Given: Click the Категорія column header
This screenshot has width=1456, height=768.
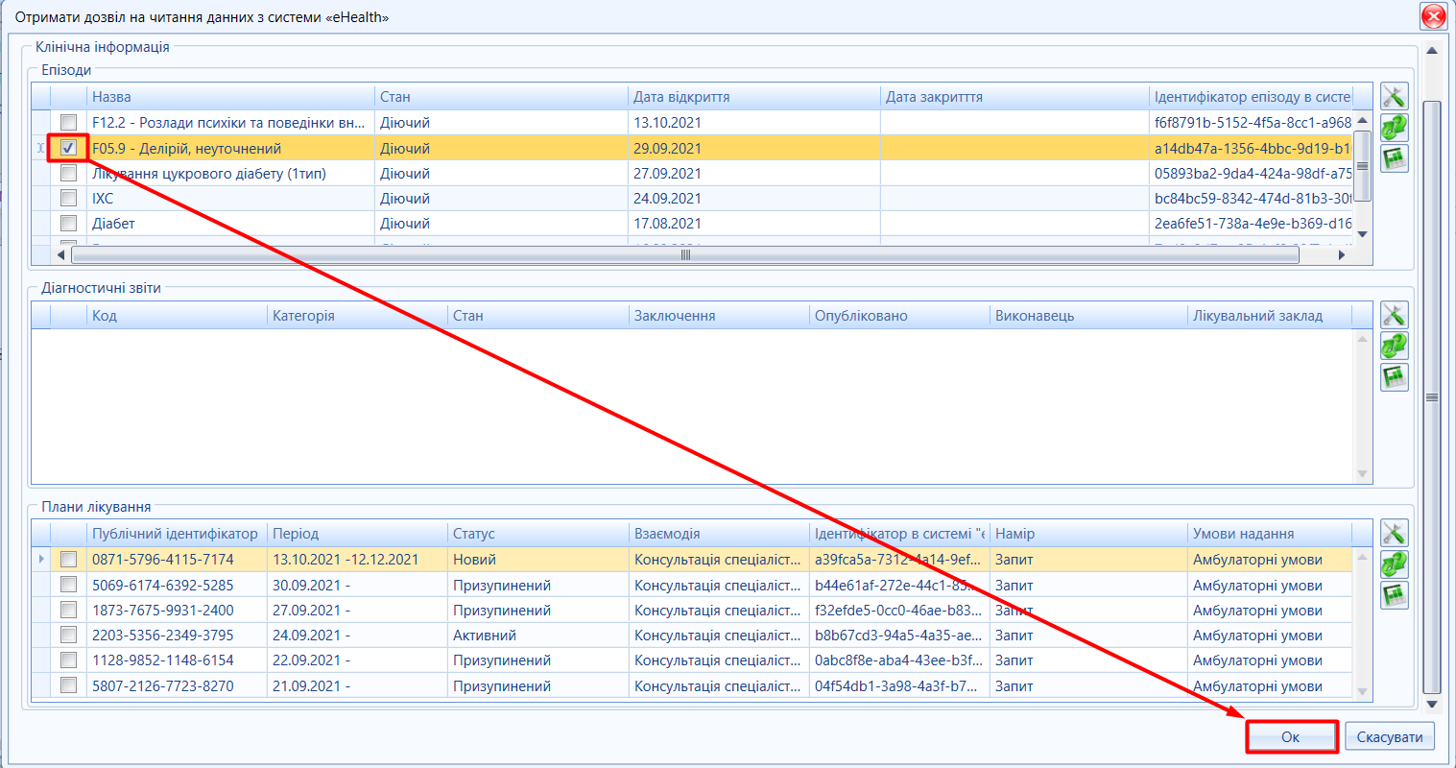Looking at the screenshot, I should click(x=357, y=316).
